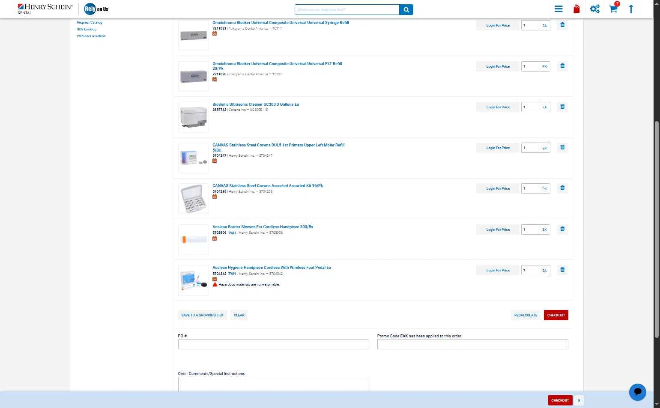Click red Checkout button beside Recalculate
Image resolution: width=660 pixels, height=408 pixels.
coord(556,315)
